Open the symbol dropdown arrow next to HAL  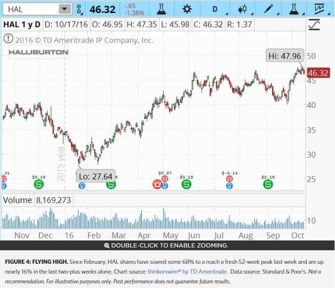(65, 9)
